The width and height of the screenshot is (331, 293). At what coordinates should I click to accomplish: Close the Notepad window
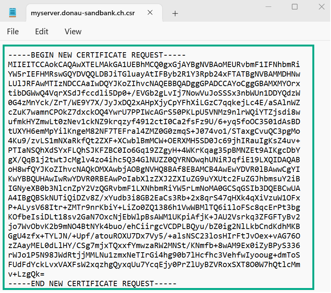pos(321,7)
